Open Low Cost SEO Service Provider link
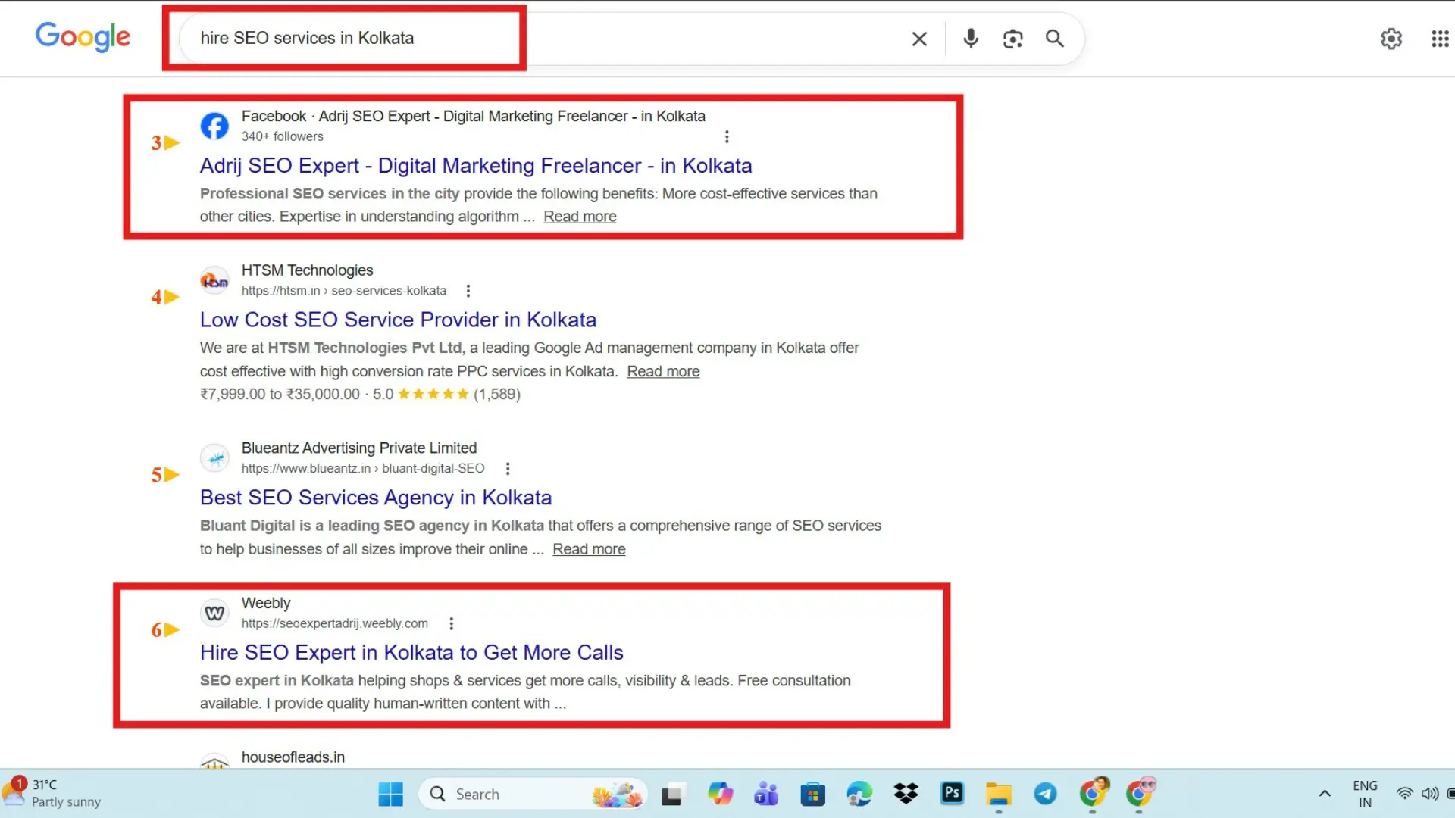The width and height of the screenshot is (1455, 818). click(398, 320)
